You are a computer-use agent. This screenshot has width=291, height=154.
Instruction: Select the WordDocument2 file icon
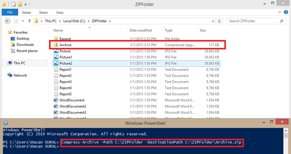tap(56, 106)
